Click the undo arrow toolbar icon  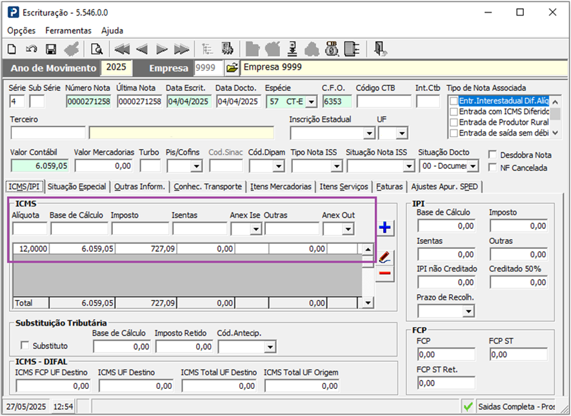31,49
